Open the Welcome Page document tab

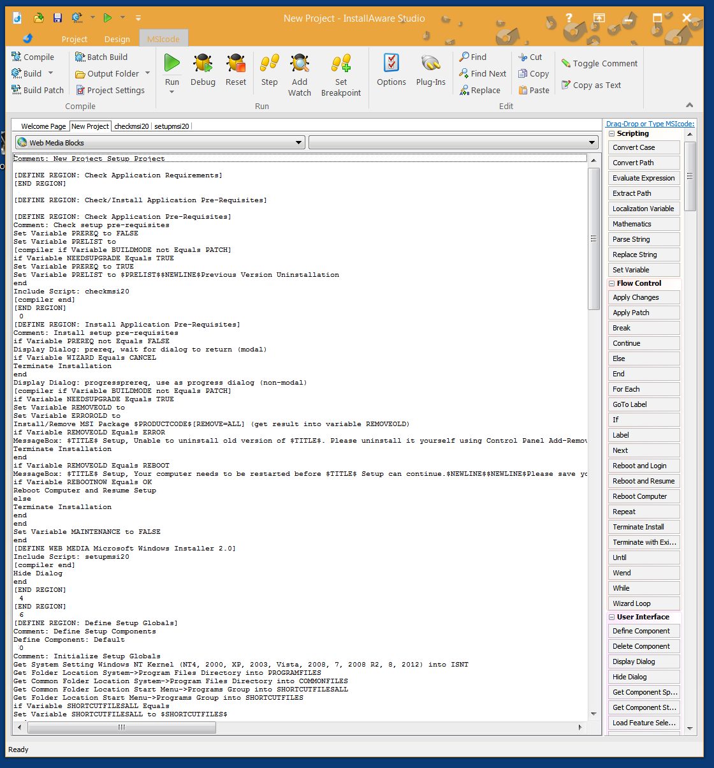click(x=43, y=126)
